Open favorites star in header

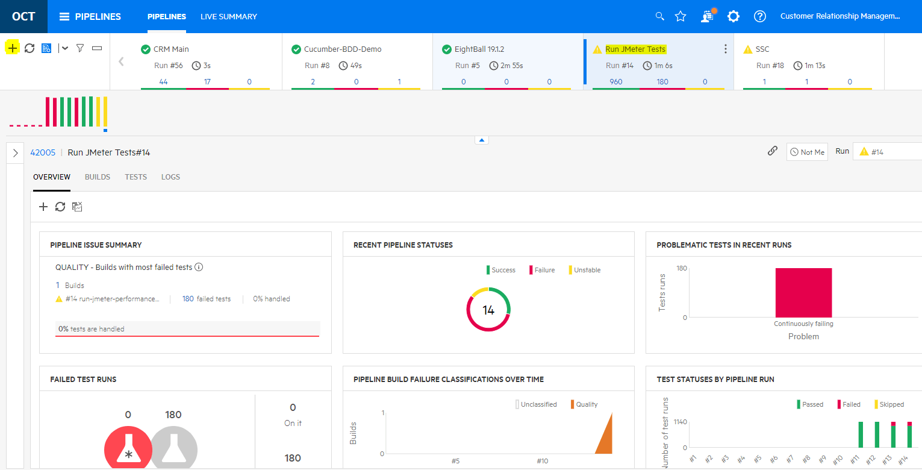(x=681, y=16)
